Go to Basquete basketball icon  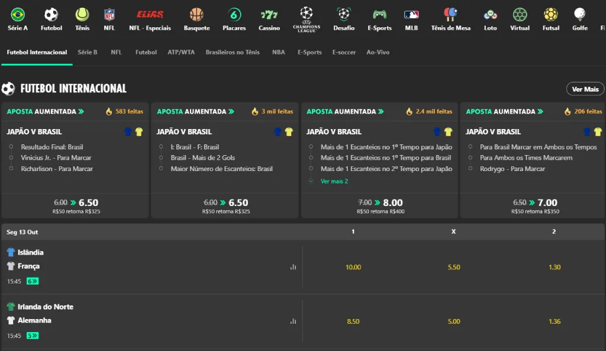pos(196,15)
